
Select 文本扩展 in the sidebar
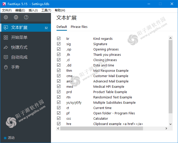(x=26, y=28)
